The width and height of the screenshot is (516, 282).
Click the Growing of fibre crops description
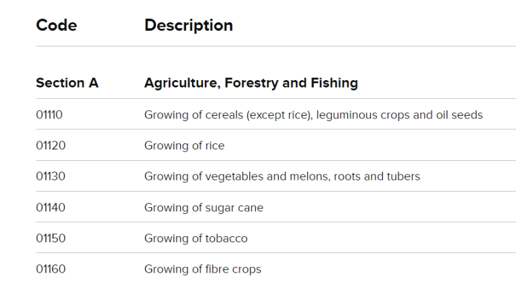pos(202,270)
